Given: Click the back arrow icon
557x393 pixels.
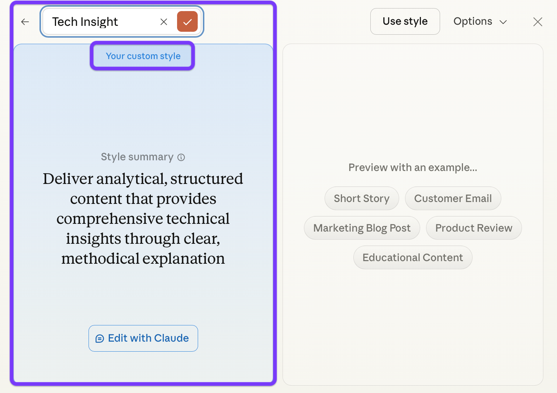Looking at the screenshot, I should click(25, 22).
